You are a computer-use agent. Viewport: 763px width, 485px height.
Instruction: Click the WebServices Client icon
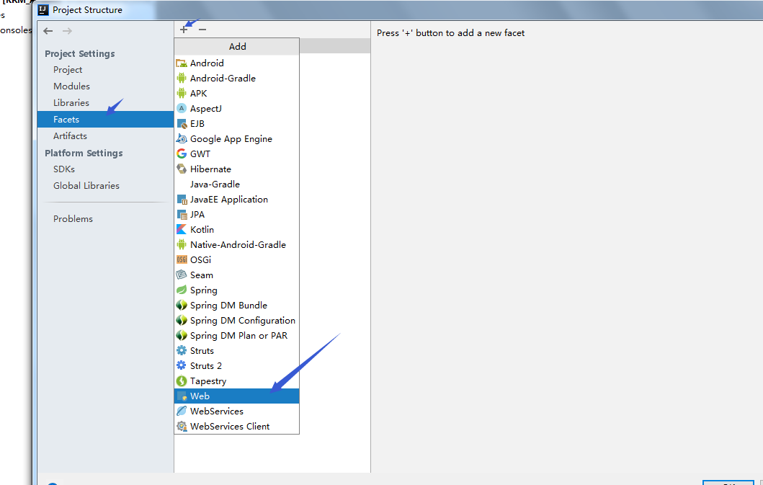tap(182, 427)
